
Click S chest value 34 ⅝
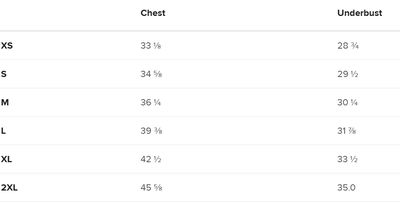click(x=151, y=74)
